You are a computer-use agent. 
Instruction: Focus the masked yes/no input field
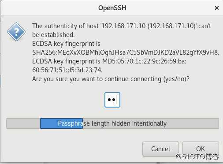point(112,100)
